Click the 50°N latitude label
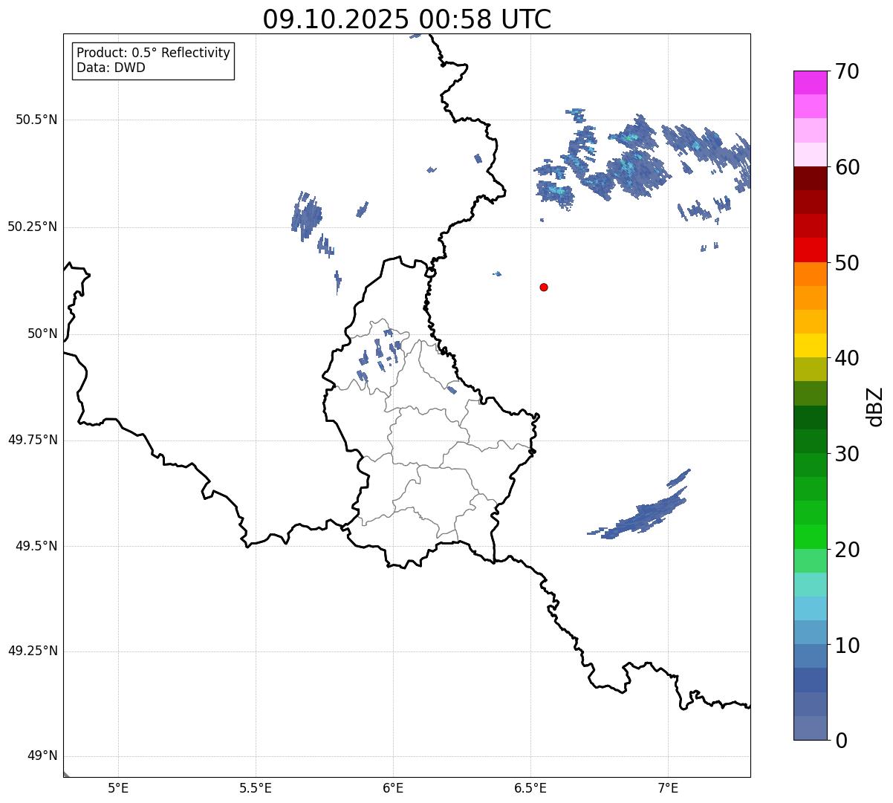This screenshot has height=803, width=893. (42, 334)
